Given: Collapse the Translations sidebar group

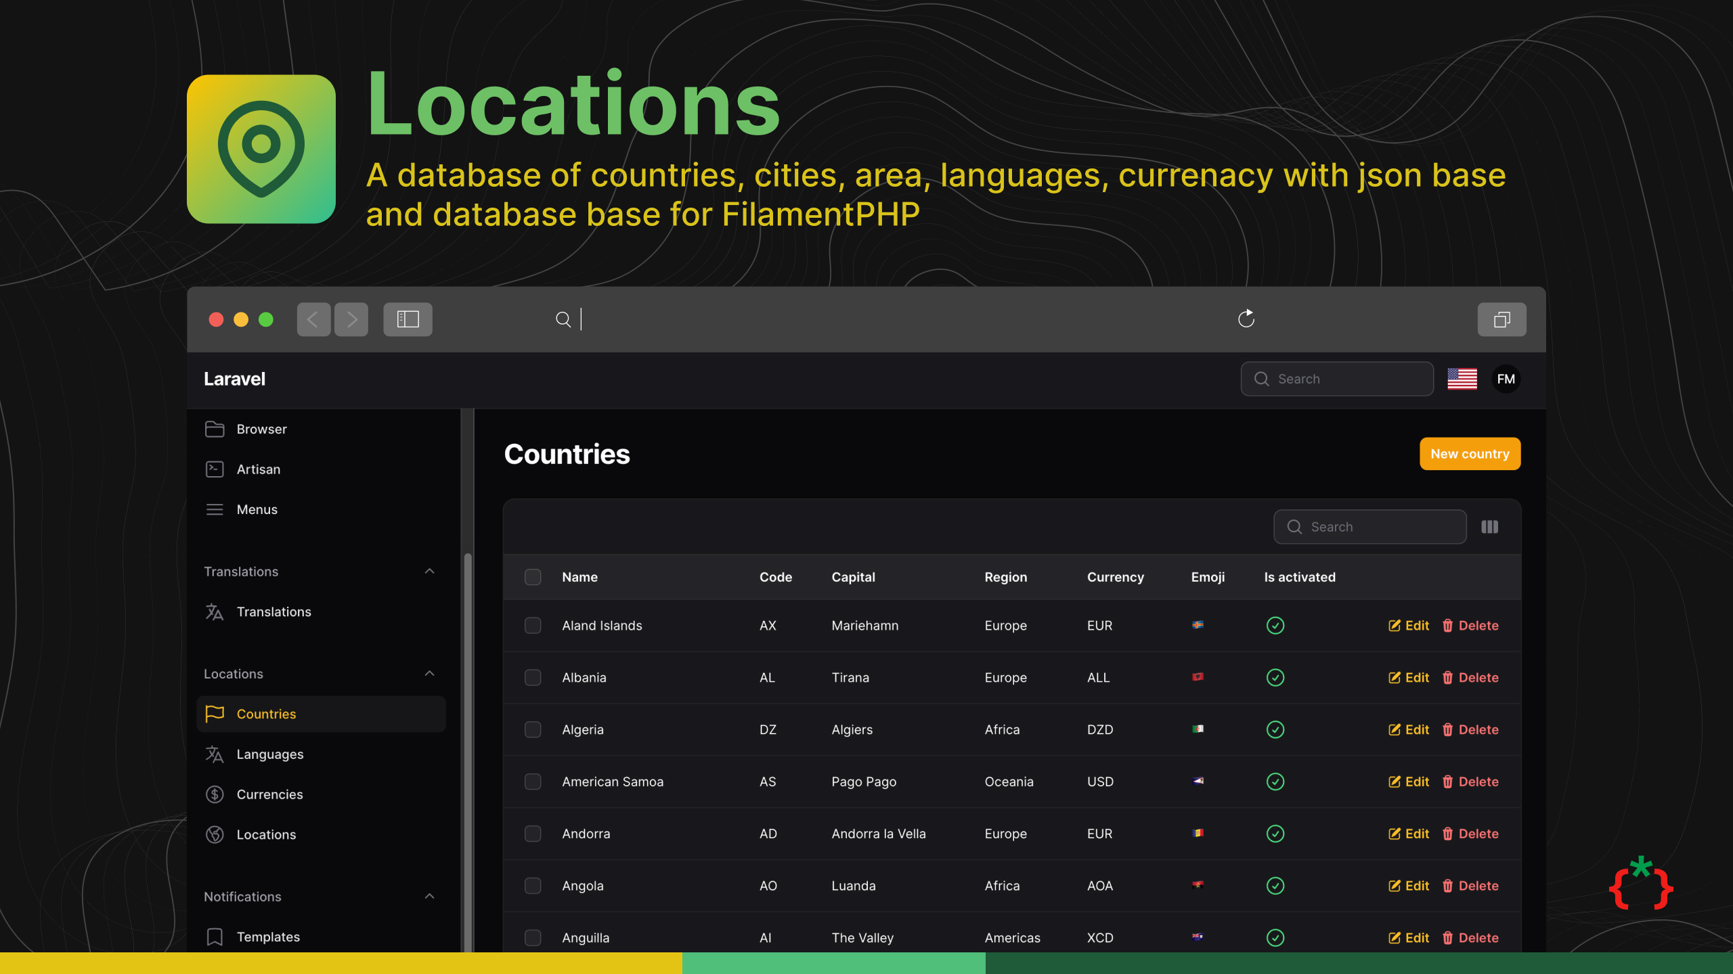Looking at the screenshot, I should [x=429, y=572].
